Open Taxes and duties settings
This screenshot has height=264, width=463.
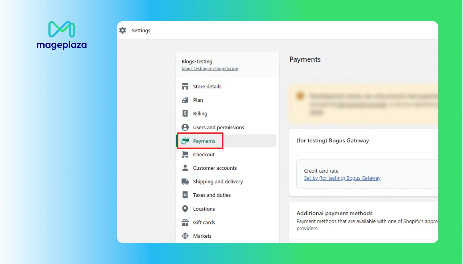tap(226, 195)
